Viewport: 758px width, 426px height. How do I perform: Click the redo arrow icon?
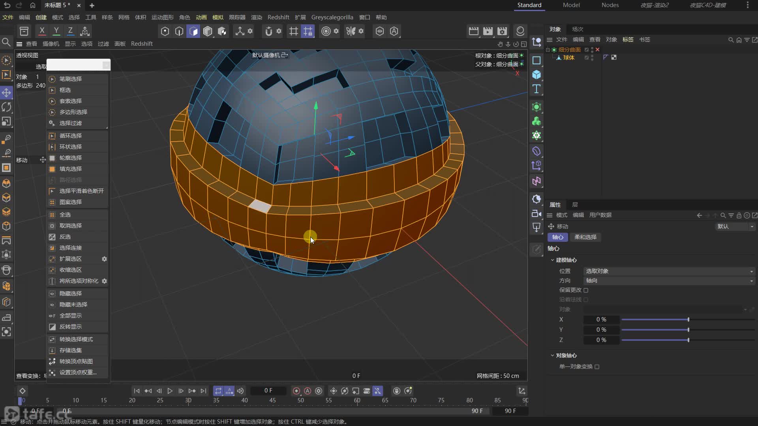[x=19, y=5]
